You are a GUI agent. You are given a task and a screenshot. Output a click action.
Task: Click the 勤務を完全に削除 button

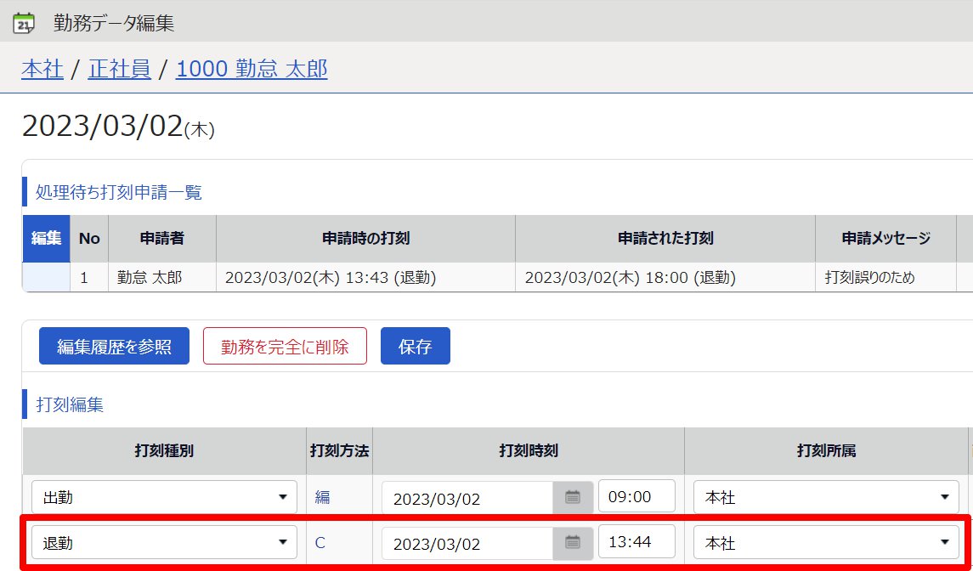[285, 346]
